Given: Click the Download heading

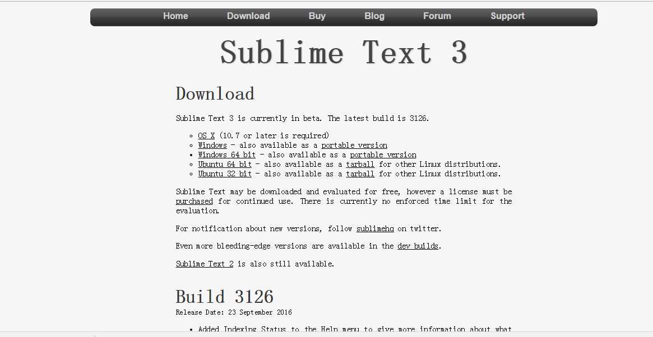Looking at the screenshot, I should [x=215, y=93].
